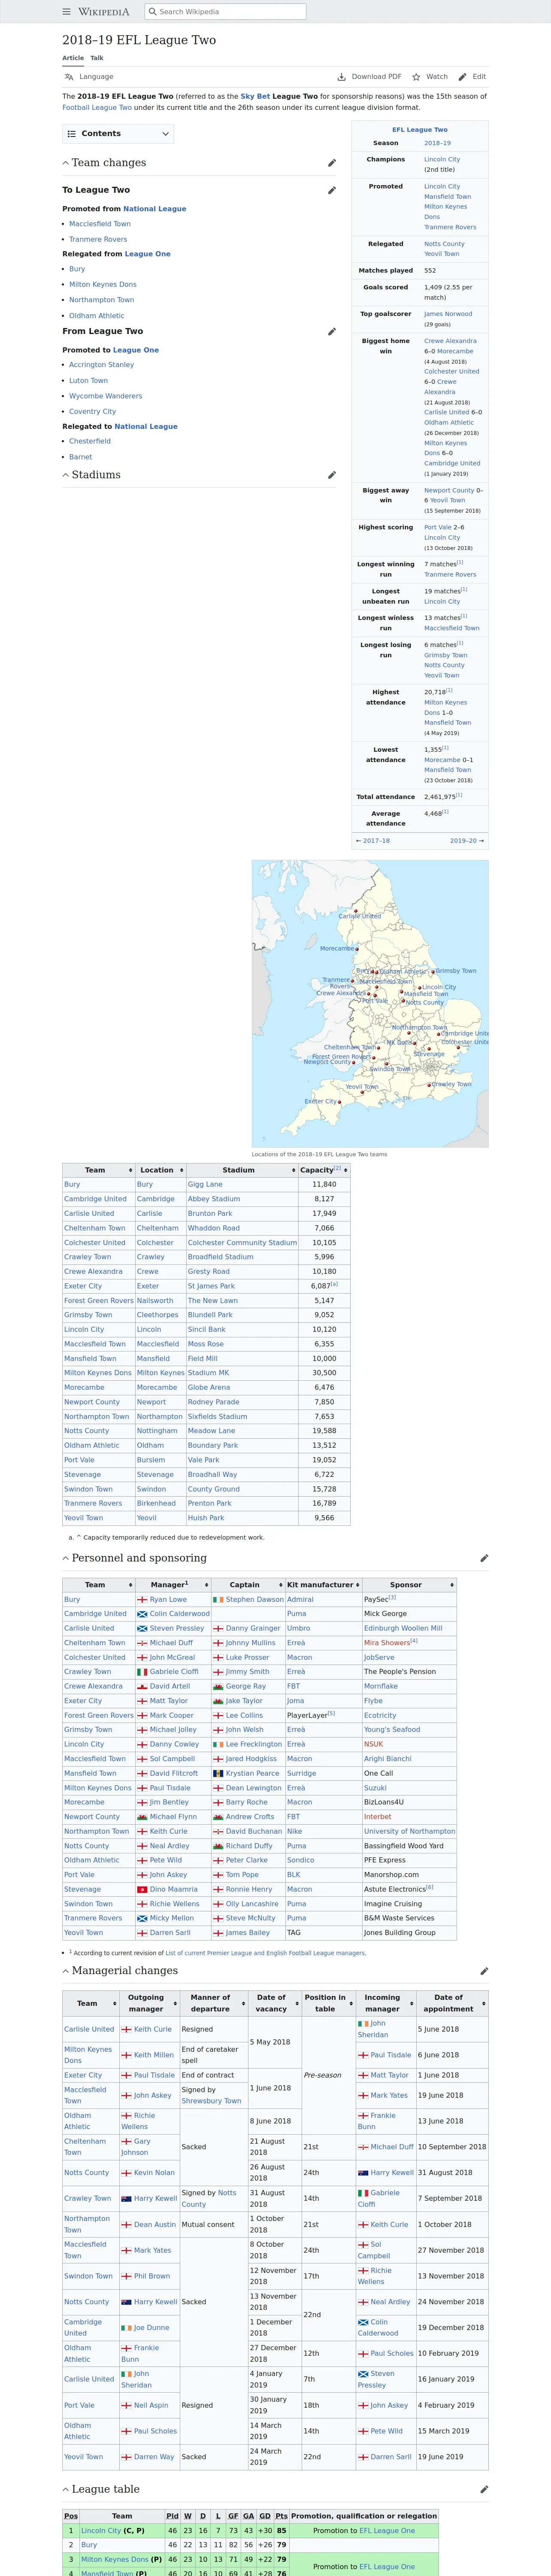Screen dimensions: 551x2576
Task: Sort stadiums table by Capacity
Action: pos(324,1170)
